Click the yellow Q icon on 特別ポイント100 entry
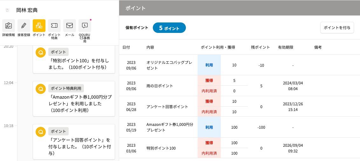The width and height of the screenshot is (360, 161). coord(41,53)
